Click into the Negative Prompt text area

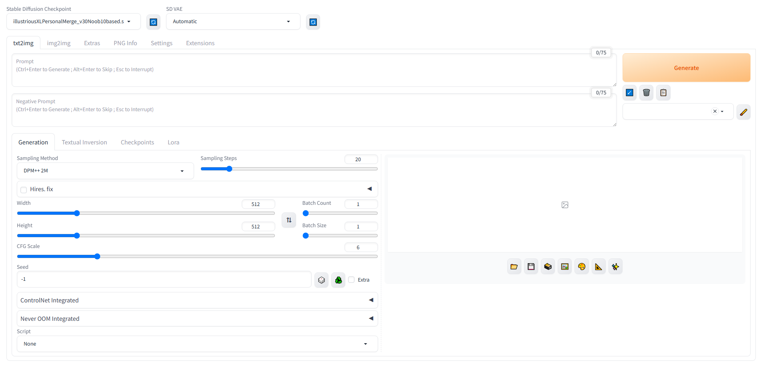(314, 110)
